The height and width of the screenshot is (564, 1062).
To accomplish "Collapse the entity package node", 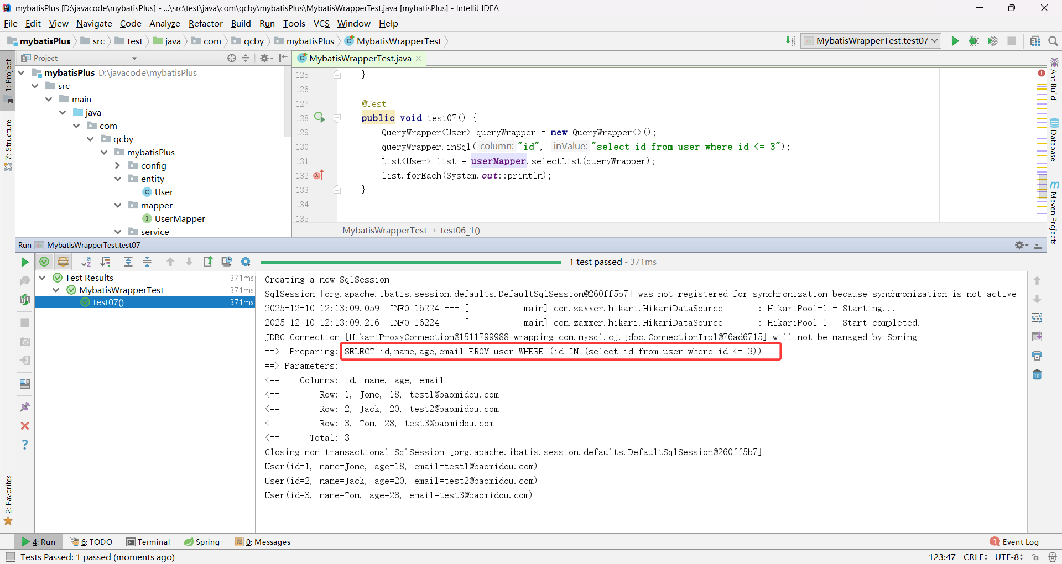I will tap(117, 179).
